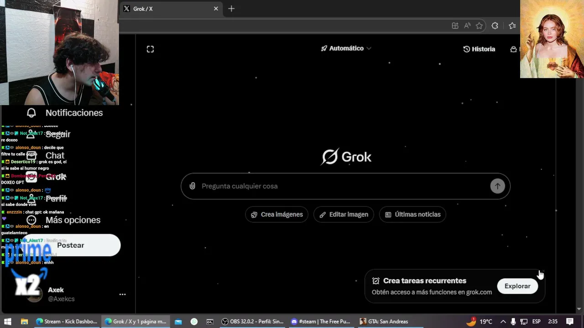The width and height of the screenshot is (584, 328).
Task: Click the @Axekcs account handle
Action: coord(61,299)
